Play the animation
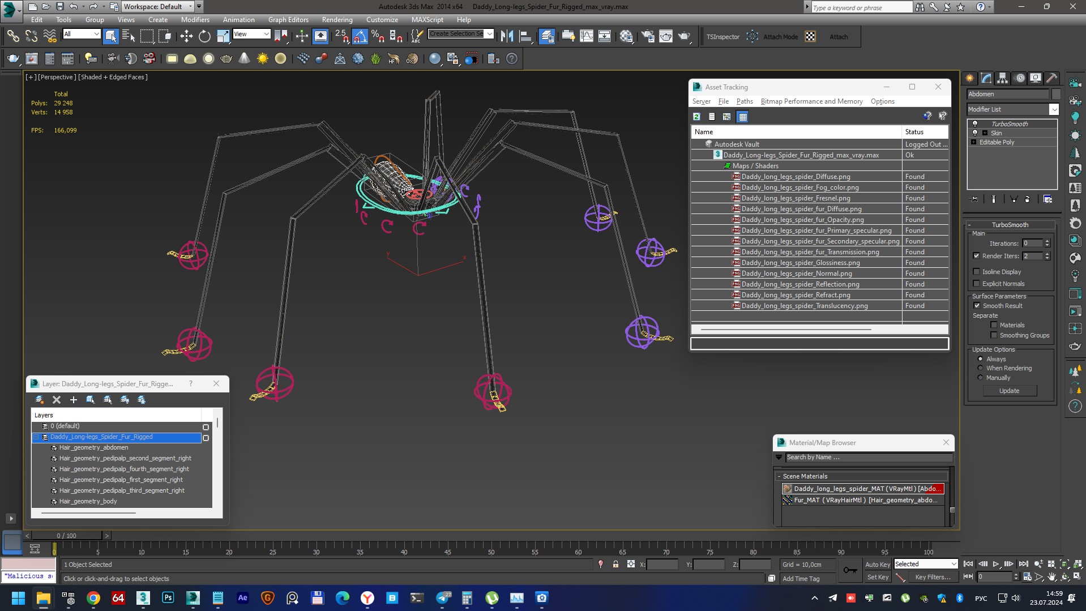Viewport: 1086px width, 611px height. tap(996, 564)
